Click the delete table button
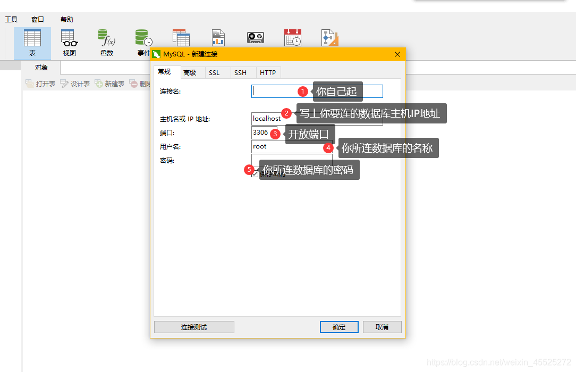 [140, 84]
